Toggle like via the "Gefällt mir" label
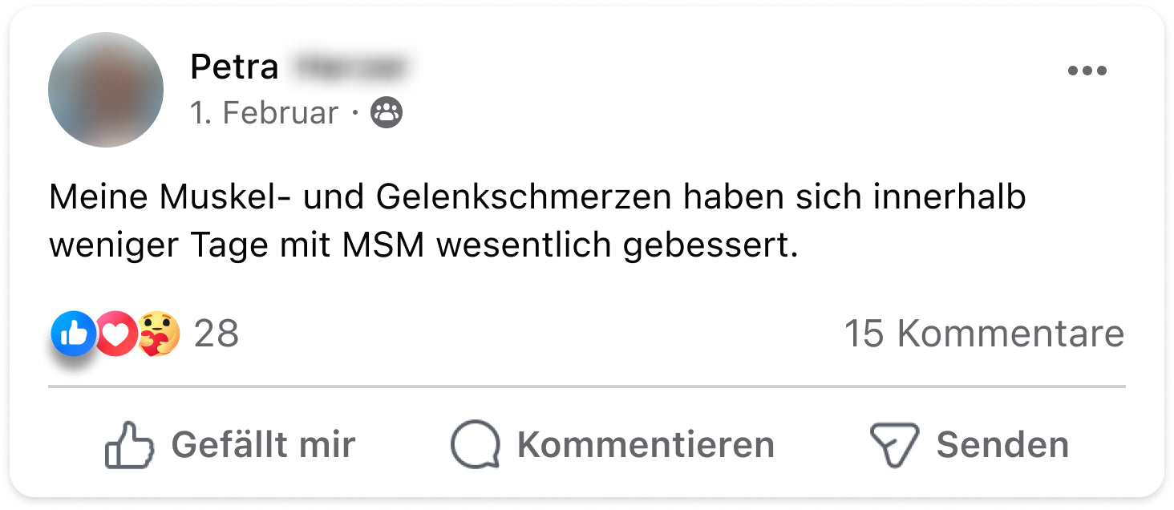1174x510 pixels. pyautogui.click(x=263, y=445)
